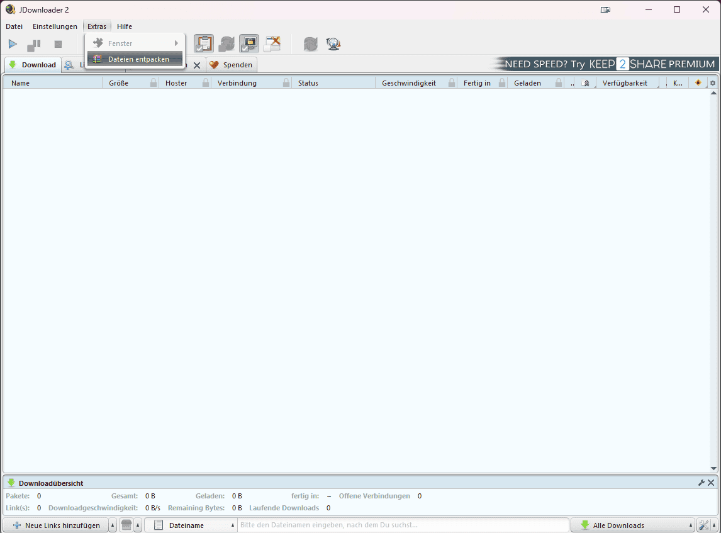This screenshot has height=533, width=721.
Task: Switch to the Download tab
Action: click(32, 65)
